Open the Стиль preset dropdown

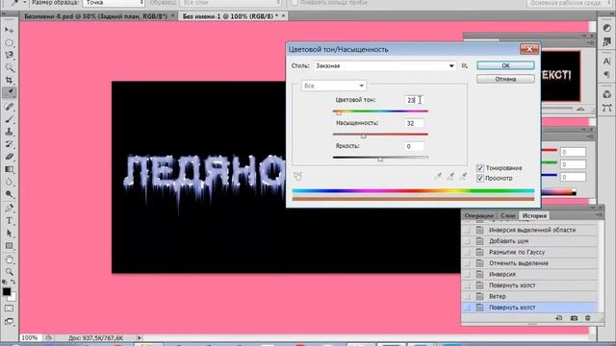click(385, 66)
